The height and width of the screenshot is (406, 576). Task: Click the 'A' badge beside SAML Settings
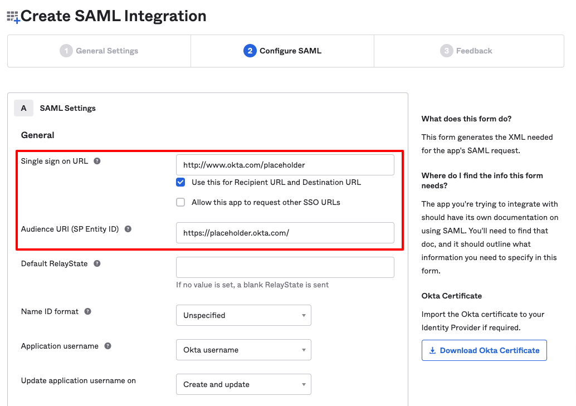tap(23, 107)
